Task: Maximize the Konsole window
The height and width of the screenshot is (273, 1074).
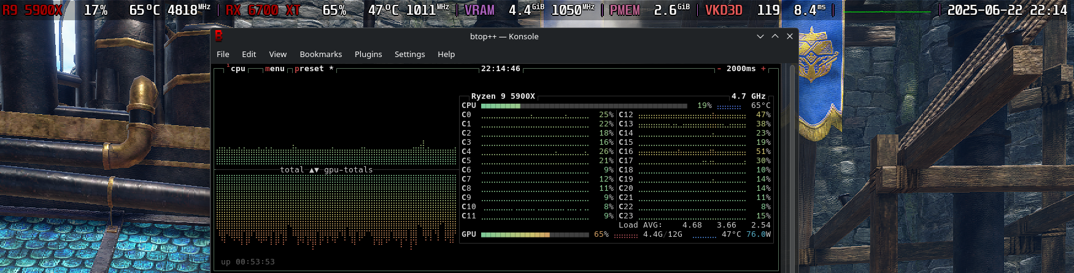Action: pyautogui.click(x=775, y=36)
